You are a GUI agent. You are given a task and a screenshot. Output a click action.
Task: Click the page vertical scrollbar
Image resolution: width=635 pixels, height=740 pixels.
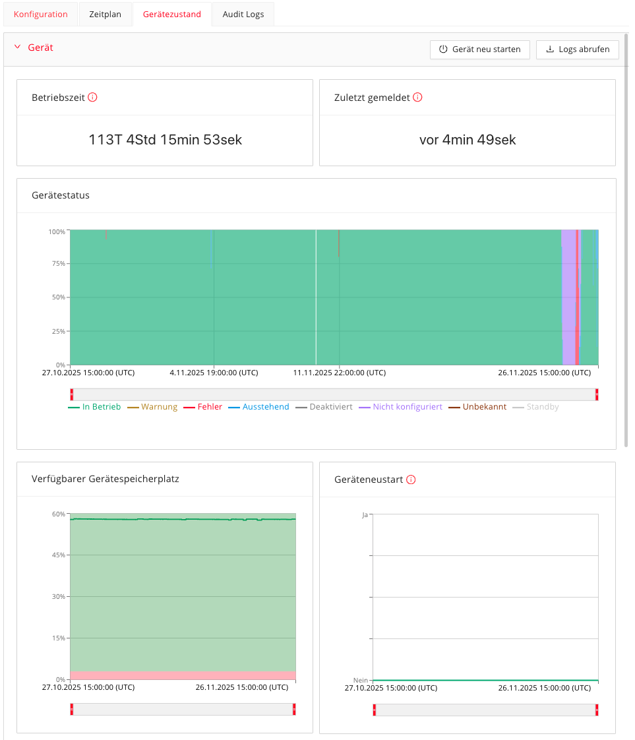[x=626, y=240]
